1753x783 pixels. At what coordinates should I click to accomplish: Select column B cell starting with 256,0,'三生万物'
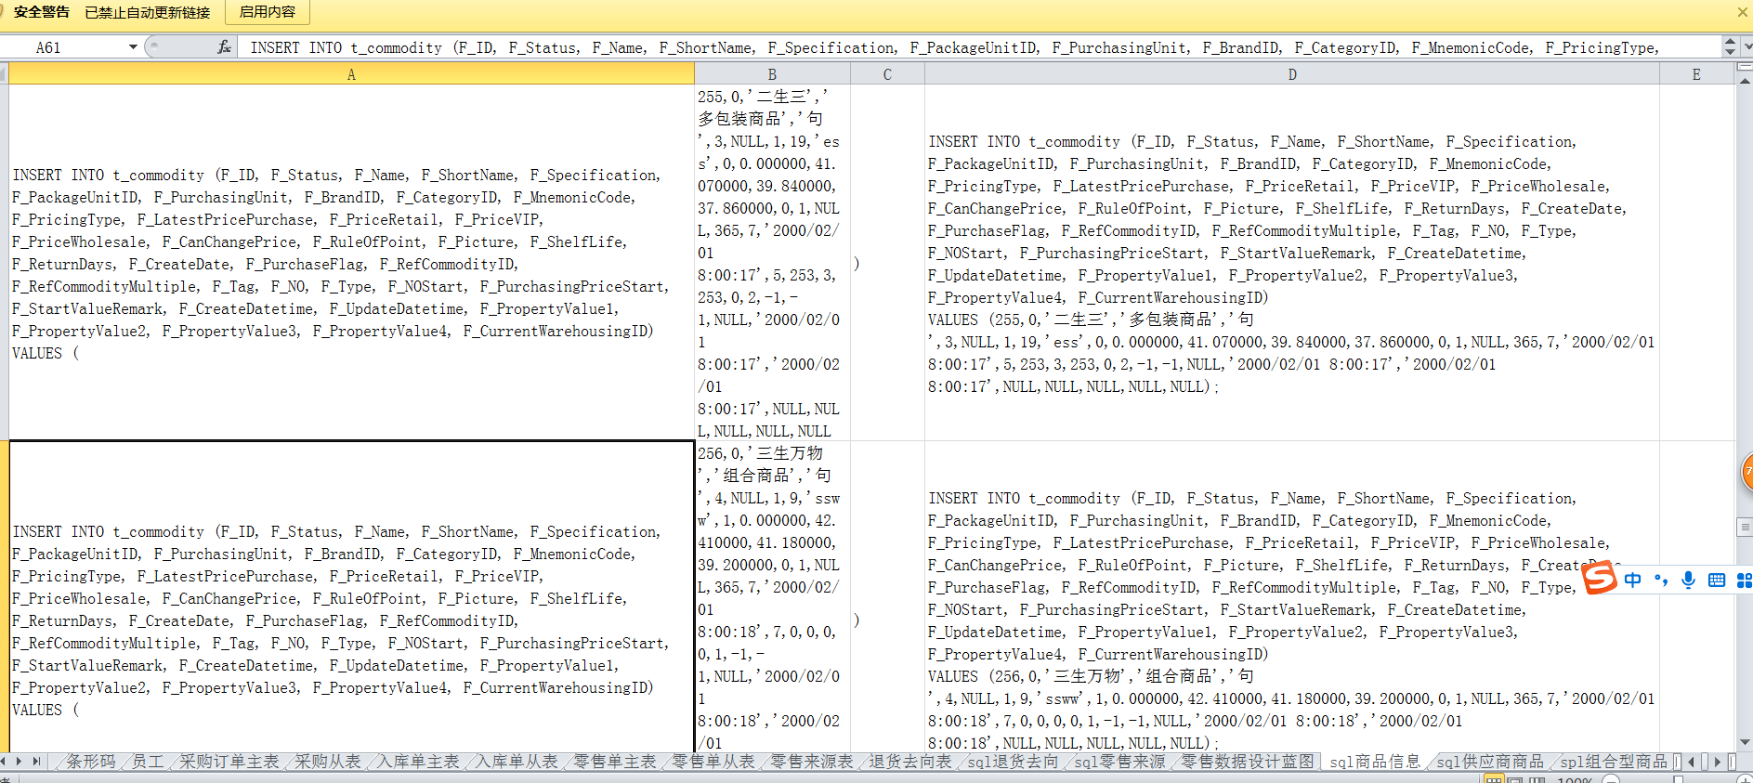772,597
